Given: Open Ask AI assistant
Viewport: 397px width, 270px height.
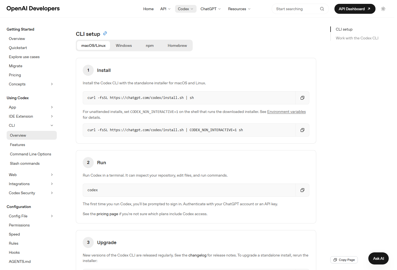Looking at the screenshot, I should point(379,258).
